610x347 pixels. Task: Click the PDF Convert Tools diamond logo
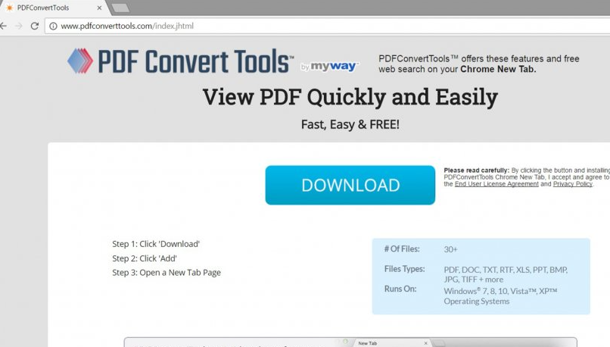(80, 61)
